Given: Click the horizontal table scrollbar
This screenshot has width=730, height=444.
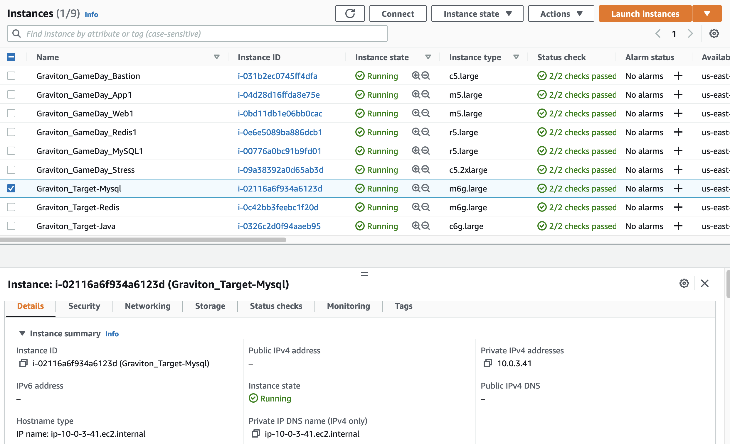Looking at the screenshot, I should point(143,240).
